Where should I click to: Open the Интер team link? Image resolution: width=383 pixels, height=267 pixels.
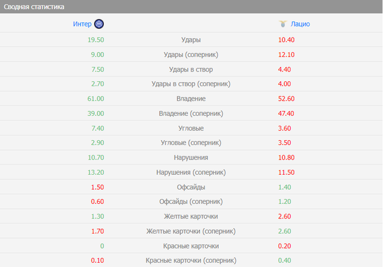[82, 24]
